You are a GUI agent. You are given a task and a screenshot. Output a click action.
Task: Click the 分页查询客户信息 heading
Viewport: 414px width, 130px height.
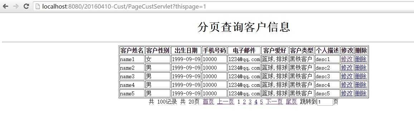[x=244, y=27]
